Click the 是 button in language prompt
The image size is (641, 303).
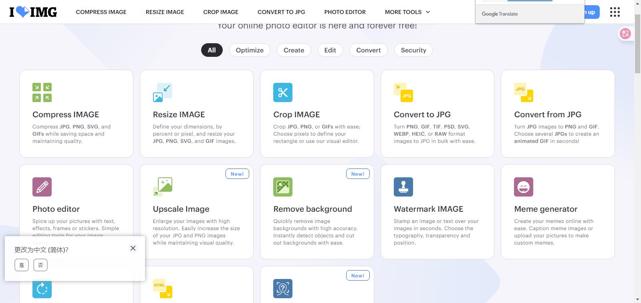pos(22,265)
